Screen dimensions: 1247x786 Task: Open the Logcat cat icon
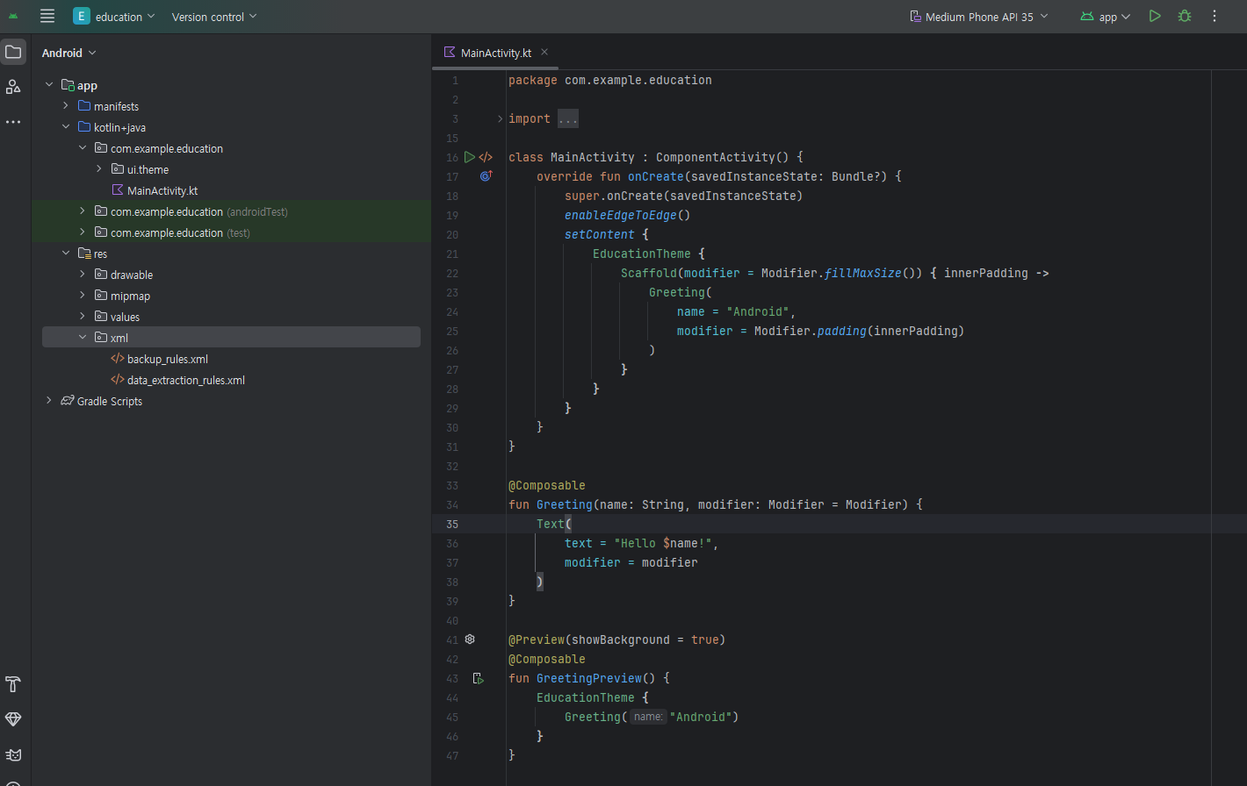tap(13, 754)
